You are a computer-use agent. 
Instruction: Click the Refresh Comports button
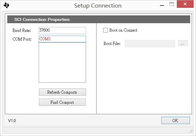pos(62,92)
